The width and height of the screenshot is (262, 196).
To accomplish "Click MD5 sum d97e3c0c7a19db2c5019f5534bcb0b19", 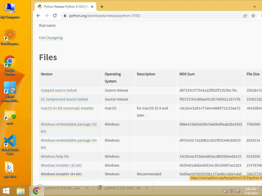I will [210, 141].
